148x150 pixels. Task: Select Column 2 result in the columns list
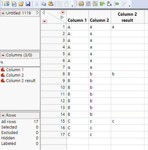[21, 81]
